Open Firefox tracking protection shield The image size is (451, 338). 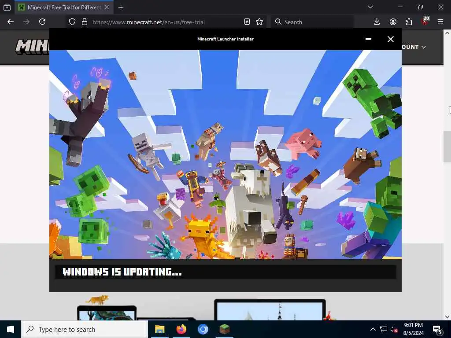[72, 22]
